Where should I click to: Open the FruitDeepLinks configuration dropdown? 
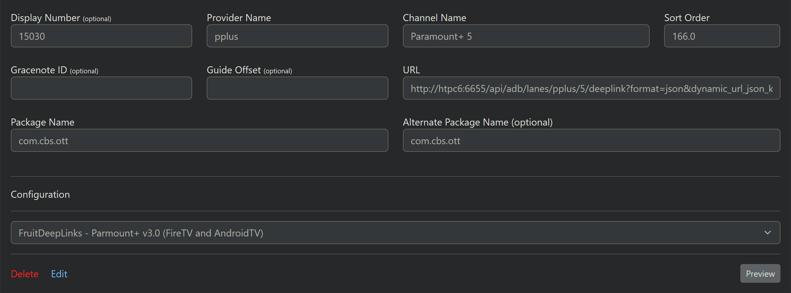tap(395, 233)
